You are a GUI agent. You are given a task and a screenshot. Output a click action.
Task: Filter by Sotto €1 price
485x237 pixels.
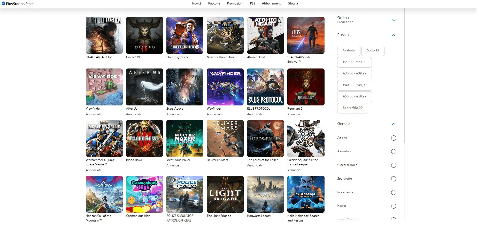tap(373, 51)
